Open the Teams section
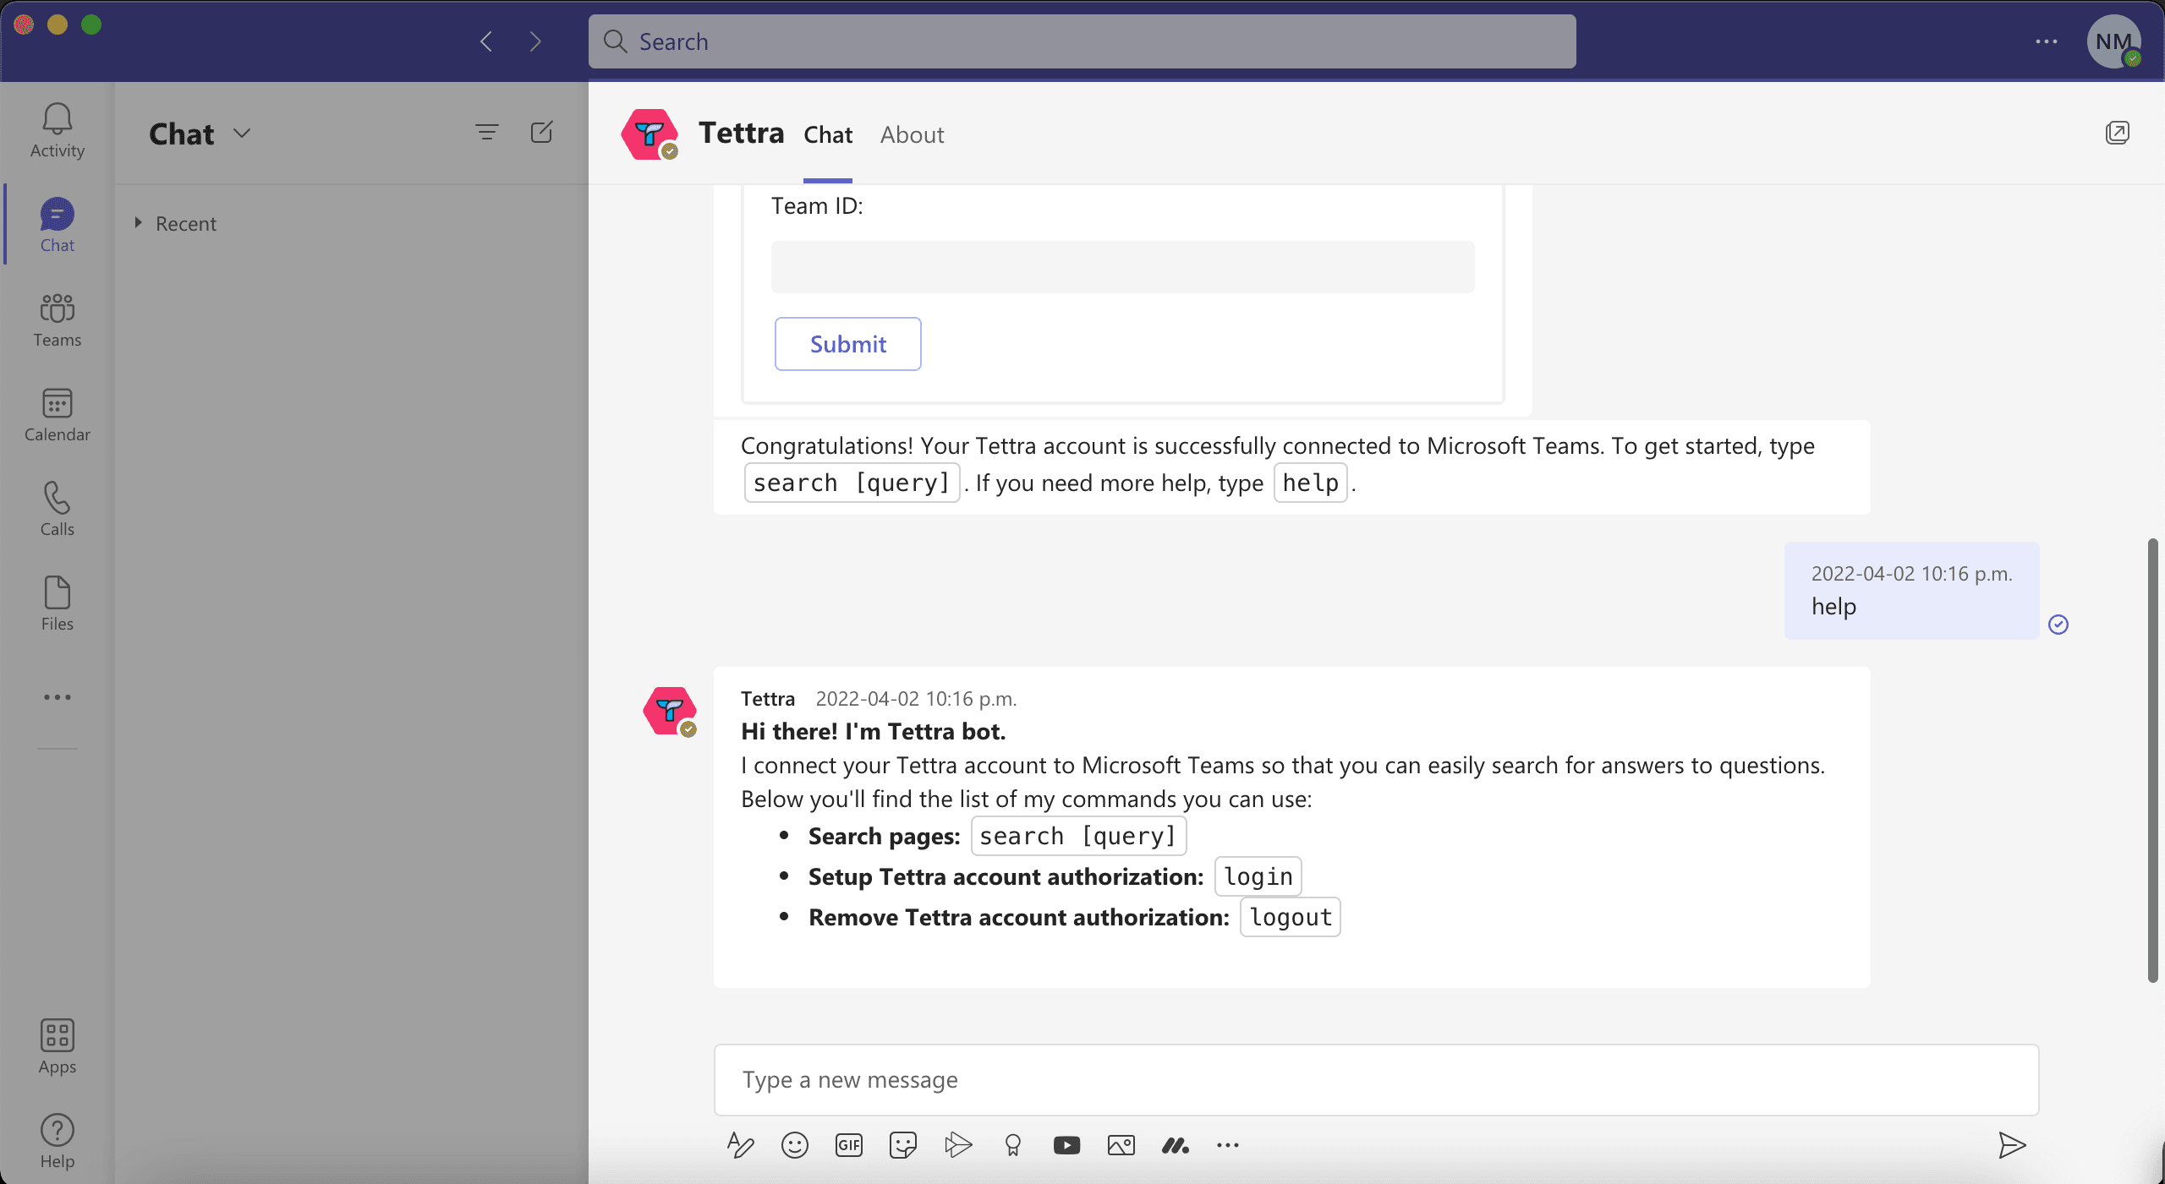Image resolution: width=2165 pixels, height=1184 pixels. click(58, 319)
